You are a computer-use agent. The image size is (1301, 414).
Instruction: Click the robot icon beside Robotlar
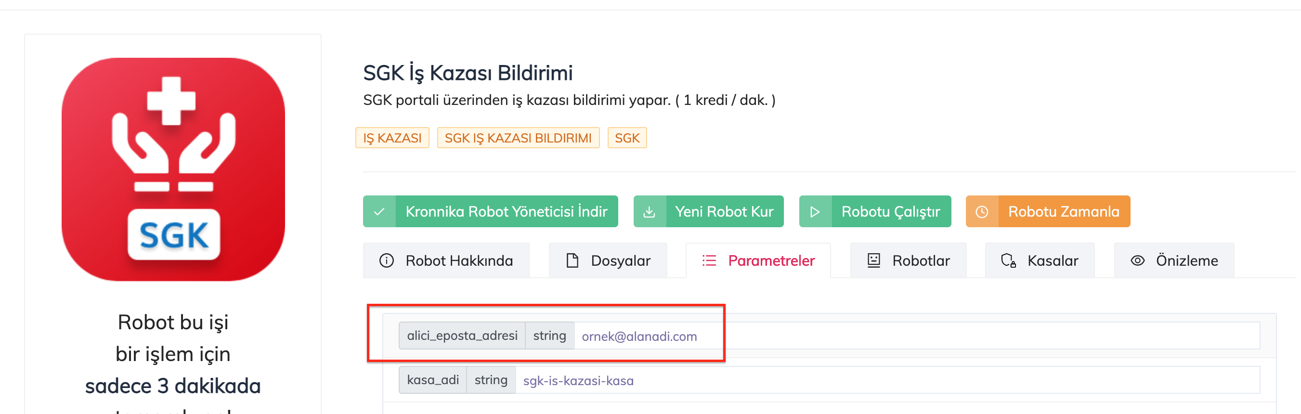click(873, 260)
